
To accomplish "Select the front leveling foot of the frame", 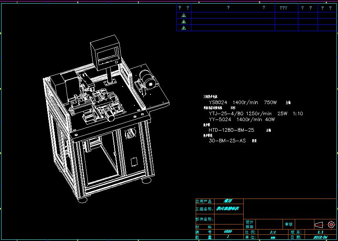I will pyautogui.click(x=83, y=200).
